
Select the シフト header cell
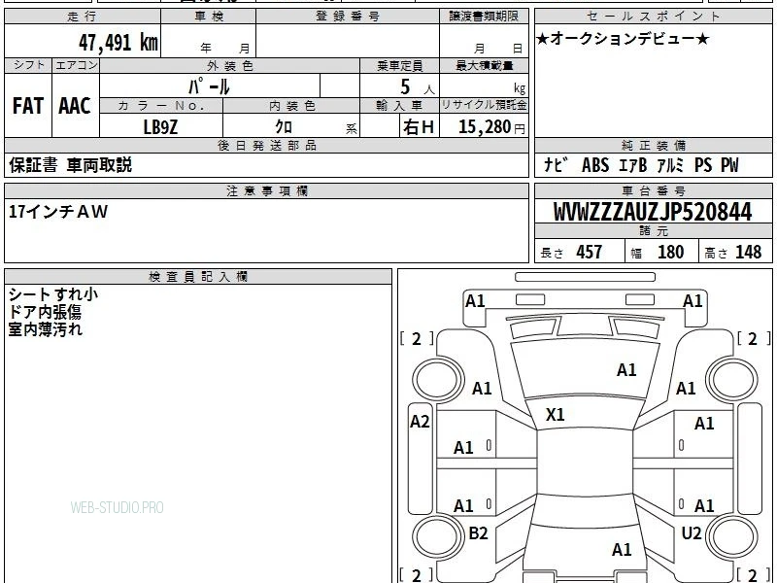click(29, 65)
